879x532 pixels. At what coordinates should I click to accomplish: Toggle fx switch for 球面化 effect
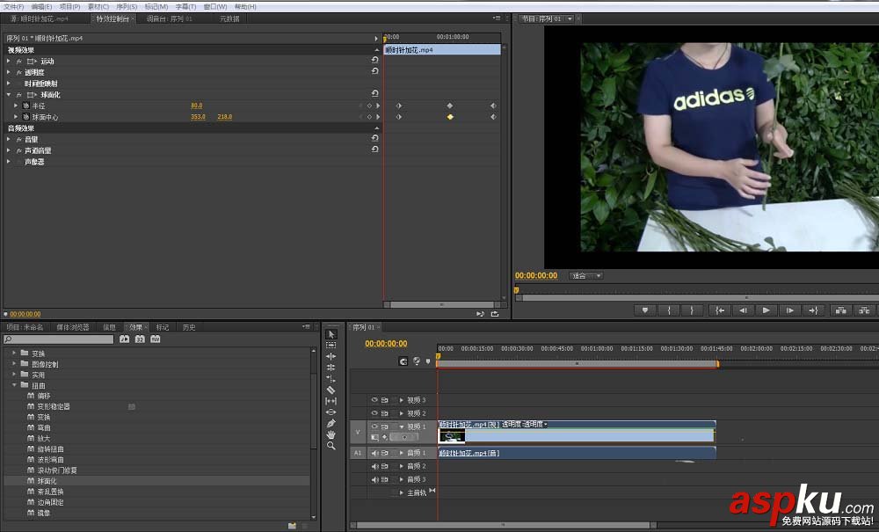(19, 95)
